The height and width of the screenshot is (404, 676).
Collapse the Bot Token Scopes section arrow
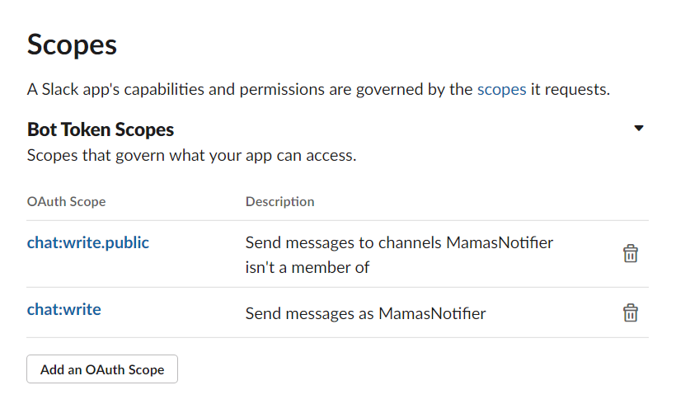click(638, 129)
